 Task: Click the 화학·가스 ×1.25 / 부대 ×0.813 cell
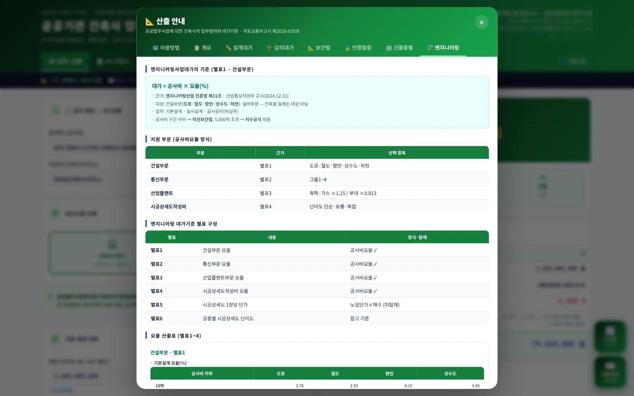343,193
